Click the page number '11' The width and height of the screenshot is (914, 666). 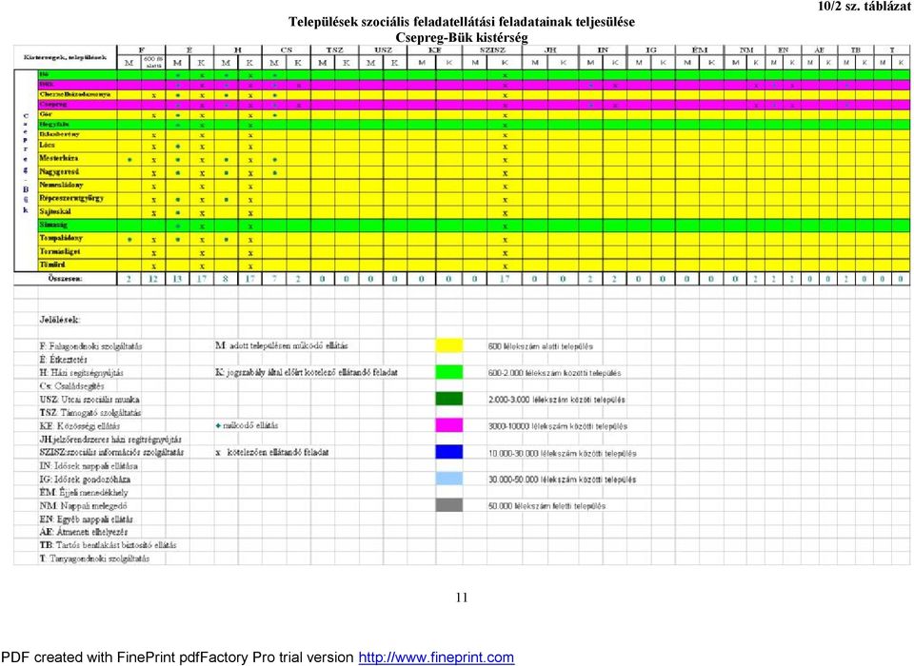462,597
